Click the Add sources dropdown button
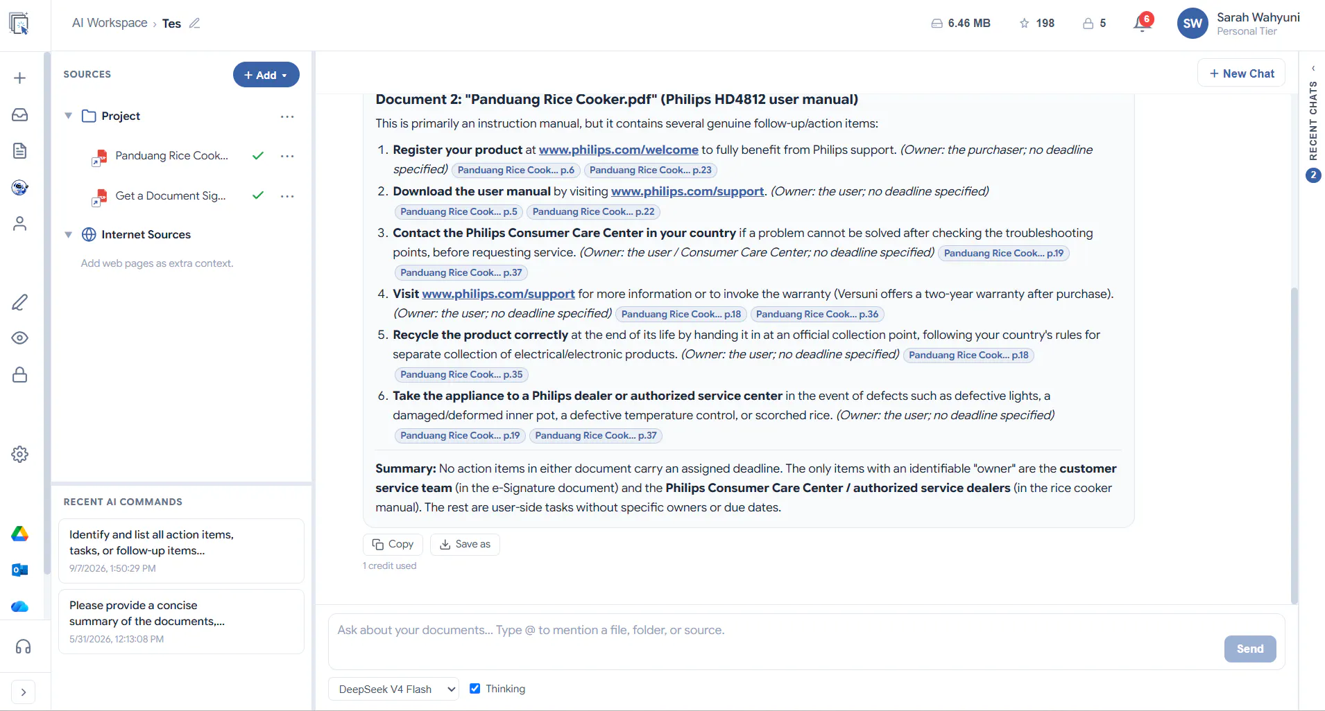 (x=266, y=75)
